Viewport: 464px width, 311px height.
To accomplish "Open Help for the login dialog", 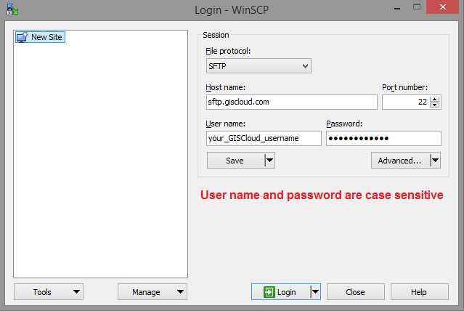I will (419, 292).
